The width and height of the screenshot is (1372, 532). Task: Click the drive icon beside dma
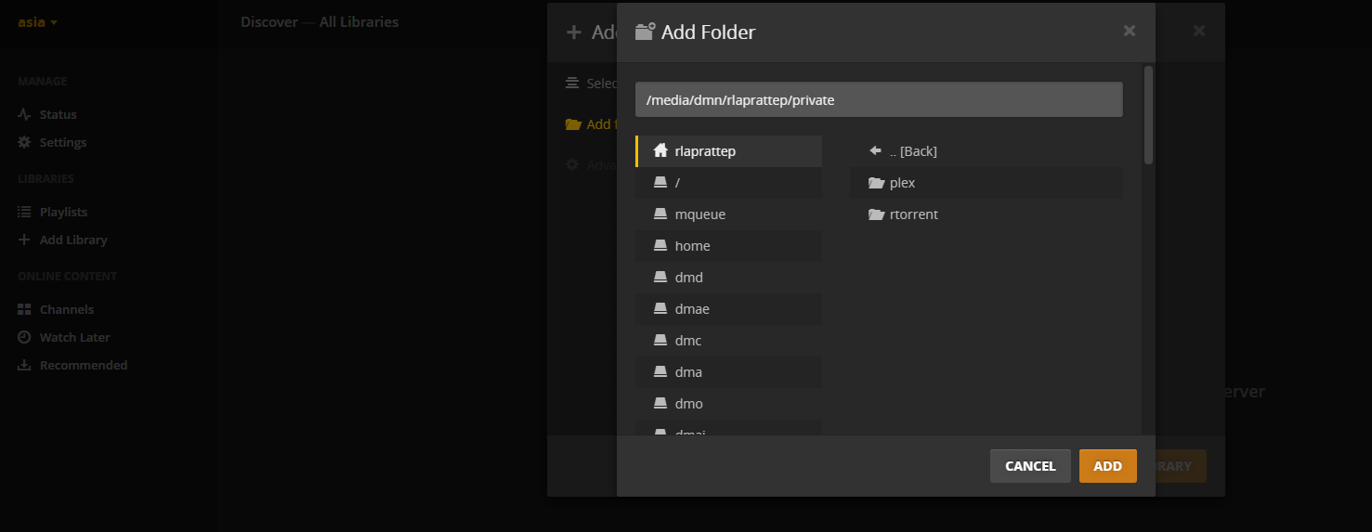[x=660, y=371]
